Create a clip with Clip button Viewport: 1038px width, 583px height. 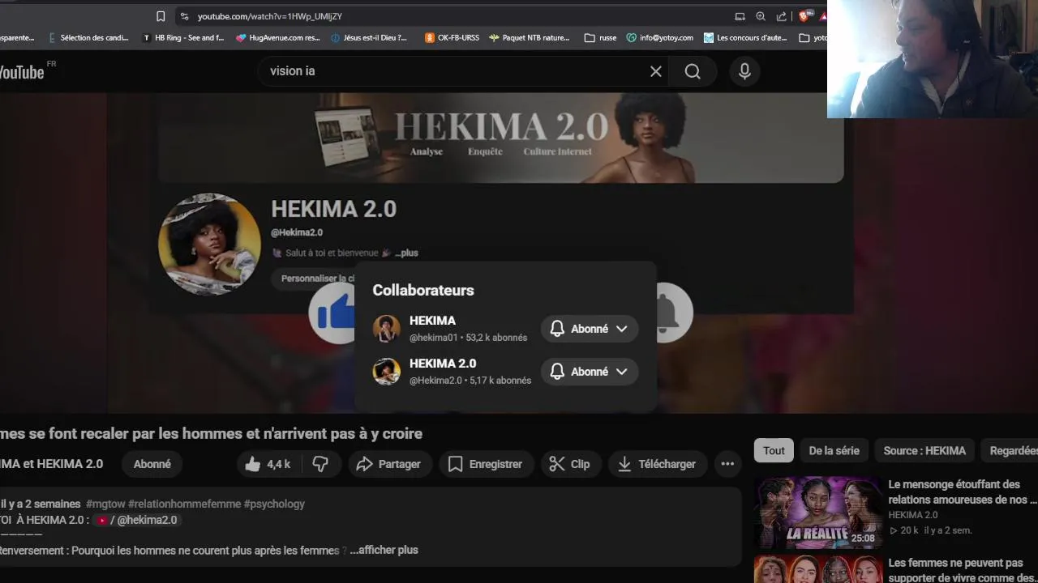pyautogui.click(x=569, y=464)
